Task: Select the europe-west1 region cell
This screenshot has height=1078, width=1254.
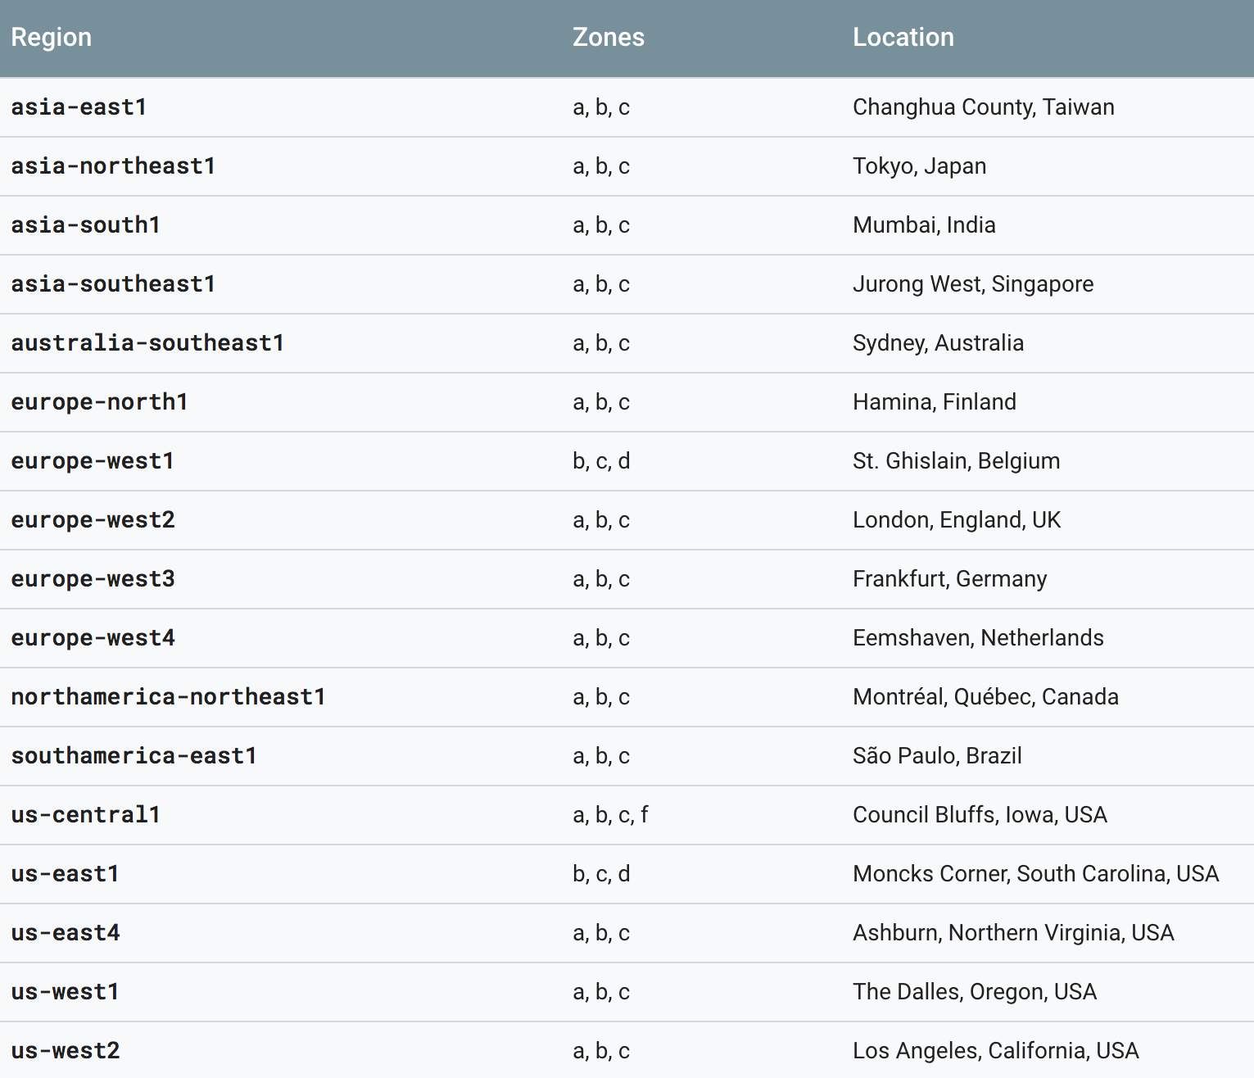Action: point(93,461)
